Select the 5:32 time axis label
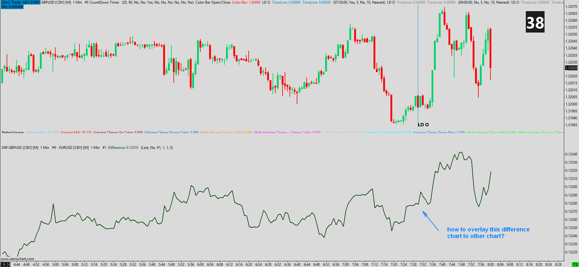This screenshot has height=267, width=579. 133,265
